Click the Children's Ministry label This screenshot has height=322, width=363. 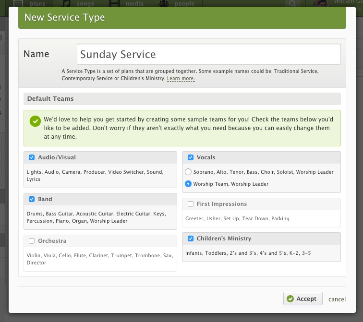point(224,239)
